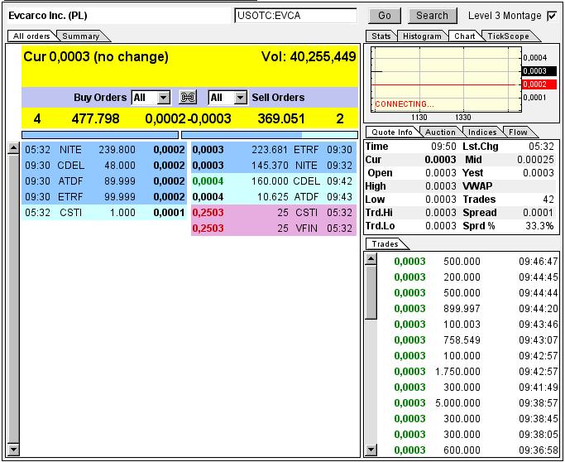Click the USOTC:EVCA symbol input field
565x462 pixels.
(x=295, y=16)
